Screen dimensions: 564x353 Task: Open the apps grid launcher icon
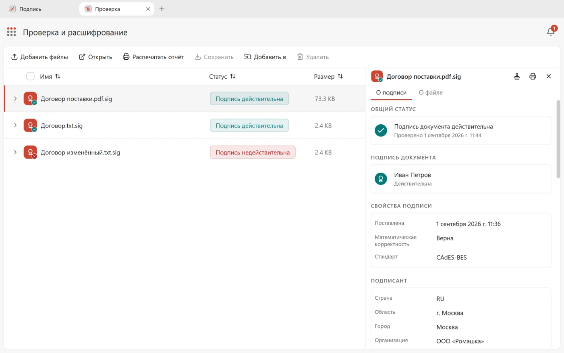click(11, 32)
